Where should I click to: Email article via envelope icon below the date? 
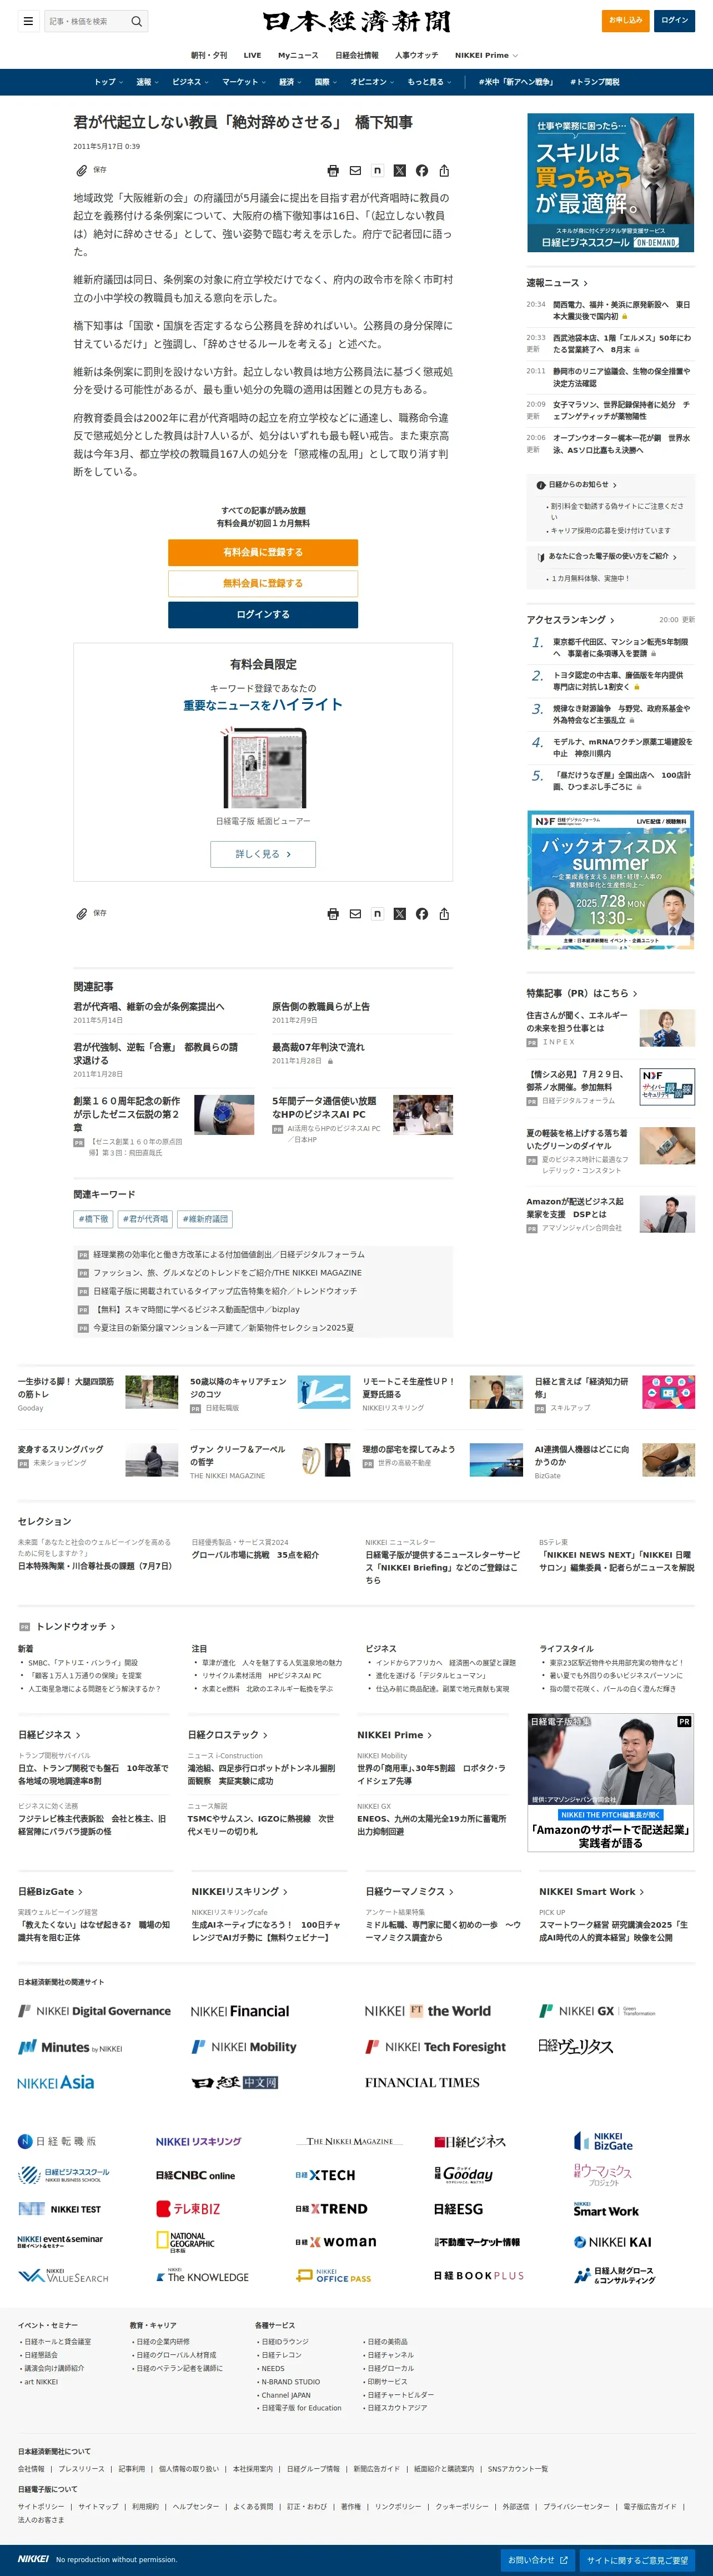click(x=355, y=171)
